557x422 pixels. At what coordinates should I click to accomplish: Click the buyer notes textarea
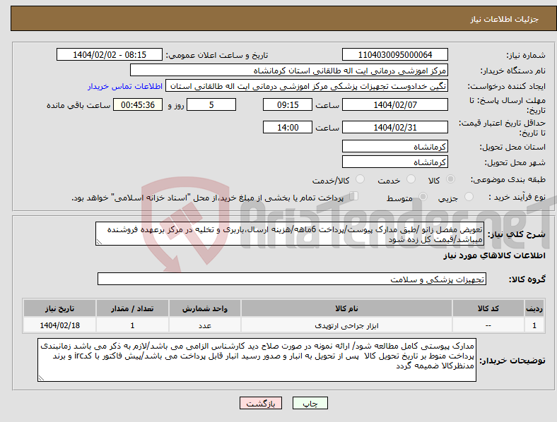(257, 360)
